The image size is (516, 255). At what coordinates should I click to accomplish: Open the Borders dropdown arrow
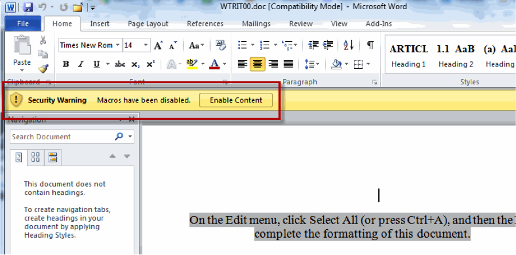(368, 64)
